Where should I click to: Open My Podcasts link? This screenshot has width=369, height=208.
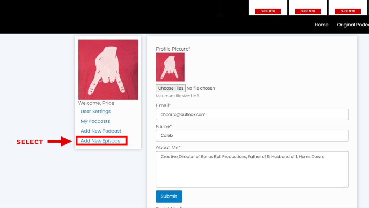(x=95, y=121)
